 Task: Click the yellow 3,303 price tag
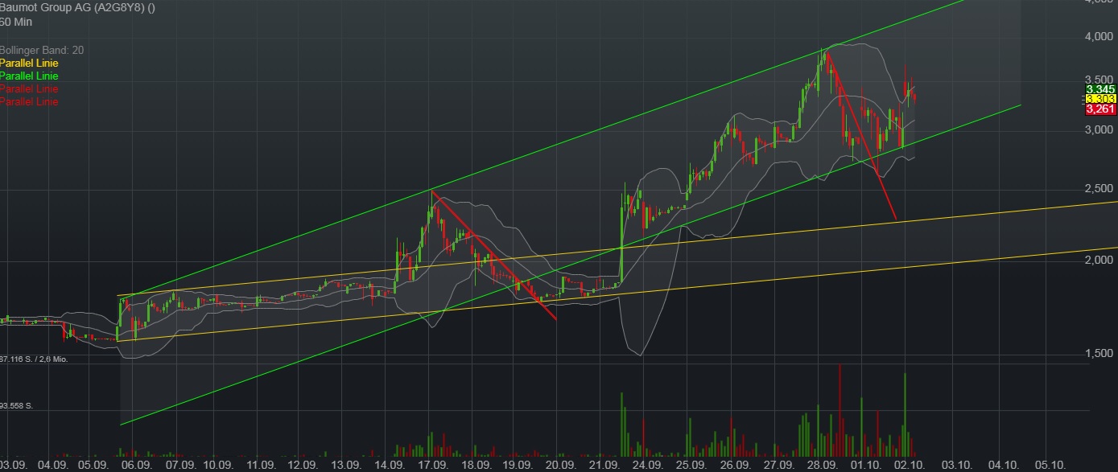click(1100, 99)
